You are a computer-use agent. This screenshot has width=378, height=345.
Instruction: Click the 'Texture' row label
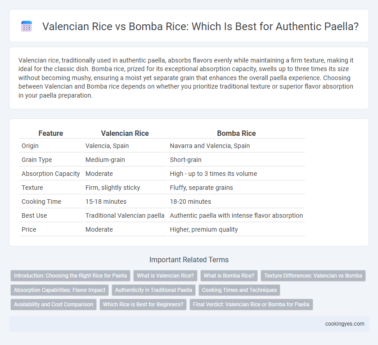click(32, 188)
